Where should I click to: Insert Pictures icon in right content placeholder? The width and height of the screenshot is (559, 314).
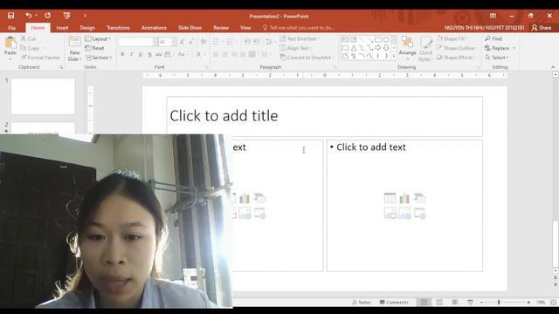(390, 213)
